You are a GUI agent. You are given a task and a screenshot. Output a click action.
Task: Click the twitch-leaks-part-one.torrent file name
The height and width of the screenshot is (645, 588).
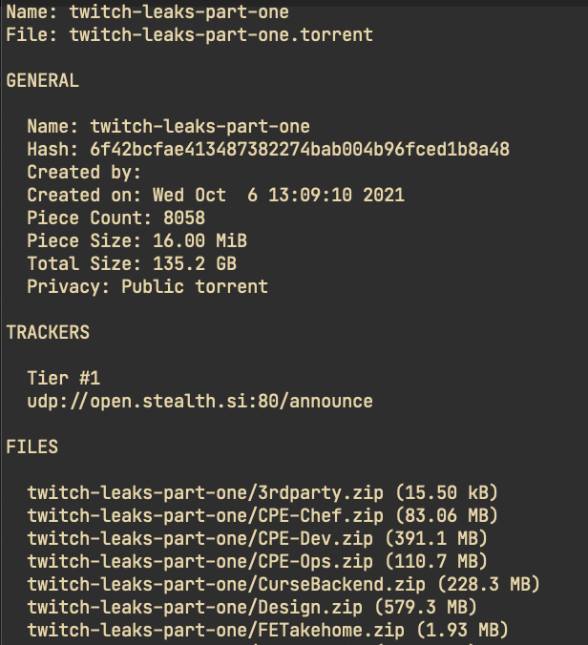tap(220, 35)
